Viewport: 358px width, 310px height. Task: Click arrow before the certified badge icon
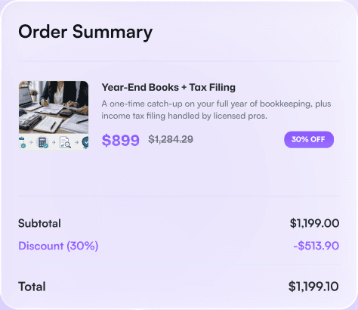[x=76, y=142]
